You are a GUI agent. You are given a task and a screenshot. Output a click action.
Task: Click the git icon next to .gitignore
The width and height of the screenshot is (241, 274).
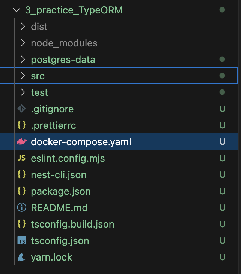coord(22,109)
